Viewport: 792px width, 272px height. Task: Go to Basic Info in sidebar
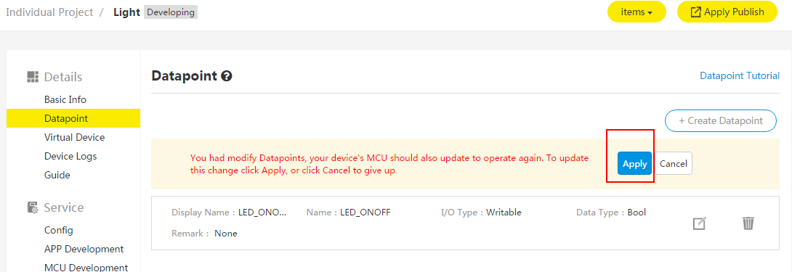point(65,99)
